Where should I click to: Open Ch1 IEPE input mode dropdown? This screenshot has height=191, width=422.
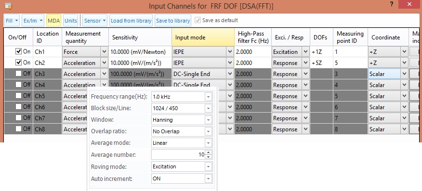point(230,51)
